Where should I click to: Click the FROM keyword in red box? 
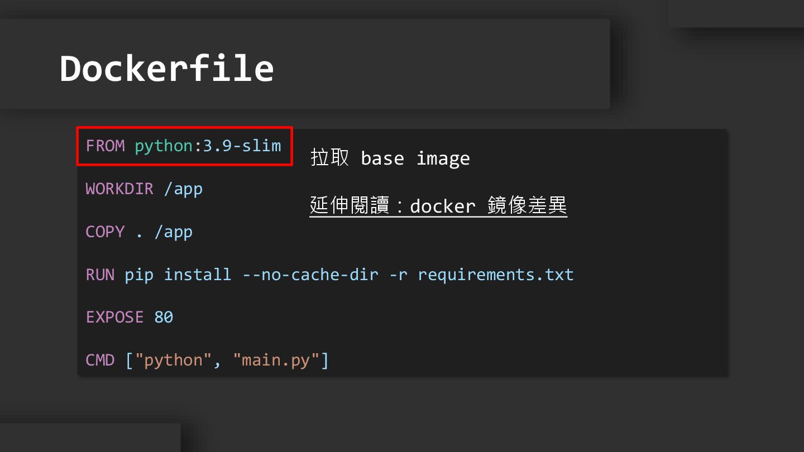pos(105,146)
